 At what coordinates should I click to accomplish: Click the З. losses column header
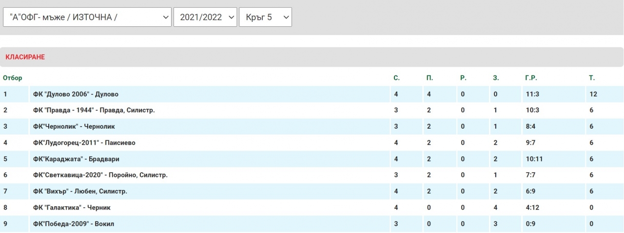tap(496, 78)
